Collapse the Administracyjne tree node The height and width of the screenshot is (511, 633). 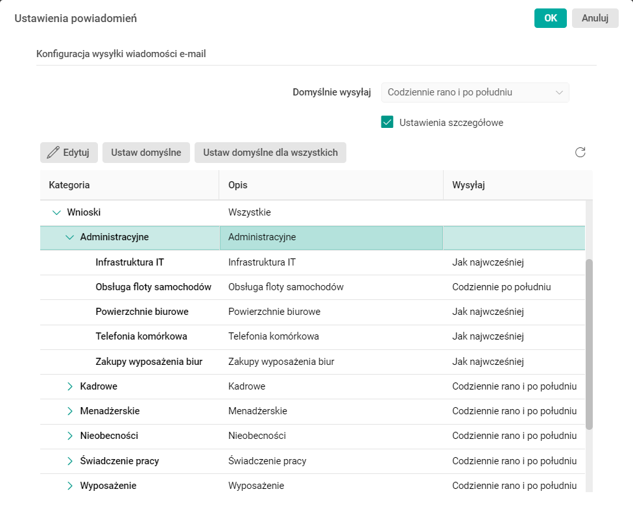(x=70, y=238)
